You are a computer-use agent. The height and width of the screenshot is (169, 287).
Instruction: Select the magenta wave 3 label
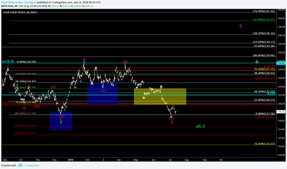240,26
